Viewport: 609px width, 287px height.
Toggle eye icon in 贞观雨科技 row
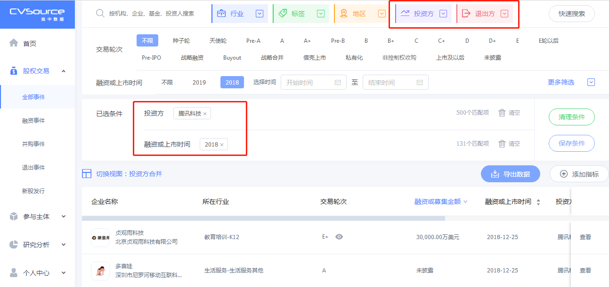(x=339, y=237)
